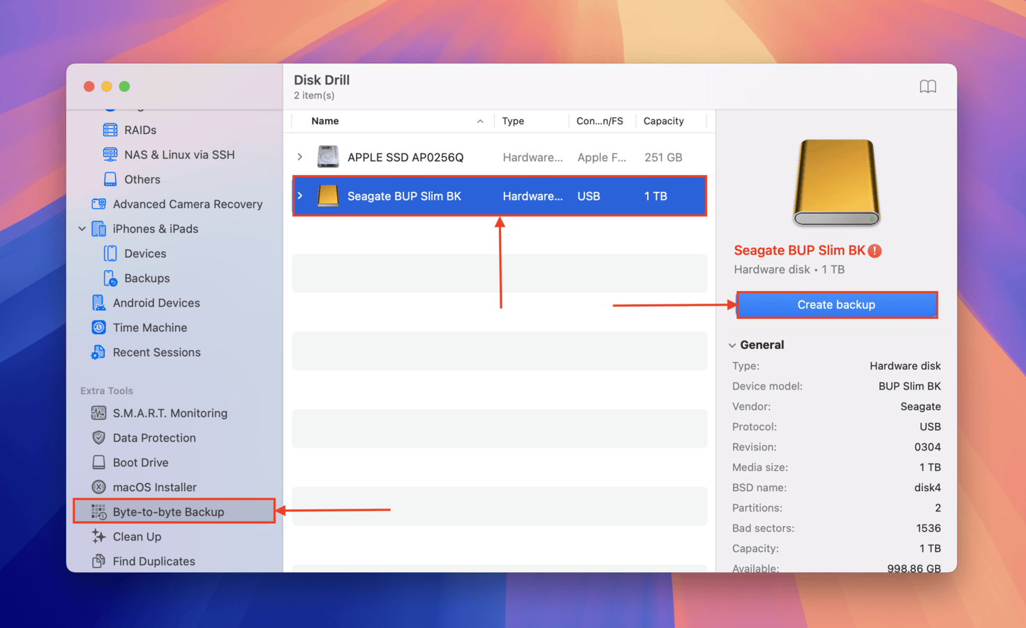Toggle sort order arrow on Name column

click(480, 121)
